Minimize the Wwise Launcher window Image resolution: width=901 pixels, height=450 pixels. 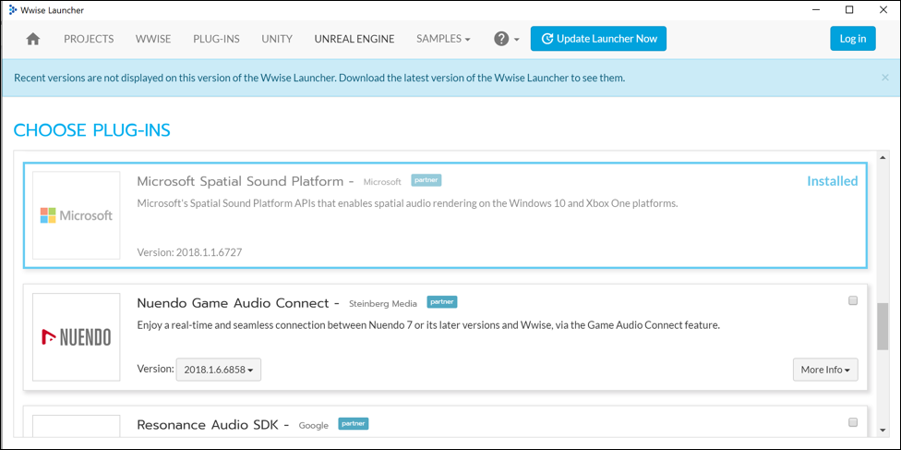click(817, 10)
